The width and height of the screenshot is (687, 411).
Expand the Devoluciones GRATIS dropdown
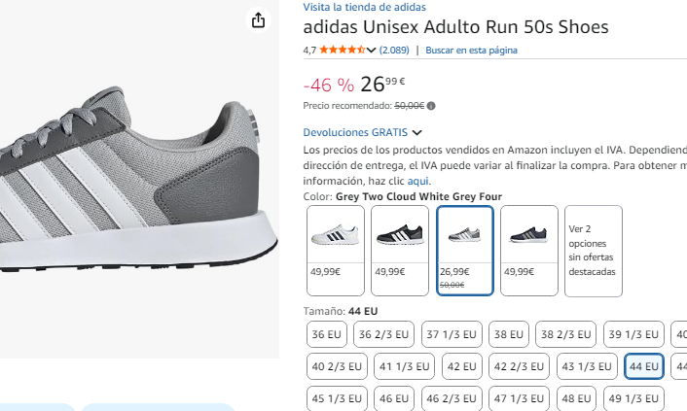pos(417,132)
